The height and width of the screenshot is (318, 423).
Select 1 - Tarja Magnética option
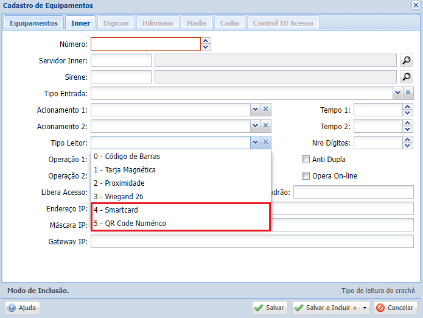(181, 170)
